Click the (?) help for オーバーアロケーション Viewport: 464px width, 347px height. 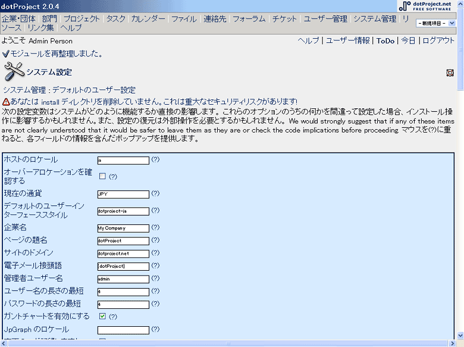pyautogui.click(x=113, y=177)
